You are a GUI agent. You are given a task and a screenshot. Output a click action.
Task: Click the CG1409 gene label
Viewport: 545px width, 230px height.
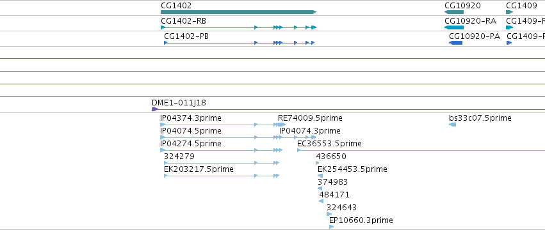521,6
